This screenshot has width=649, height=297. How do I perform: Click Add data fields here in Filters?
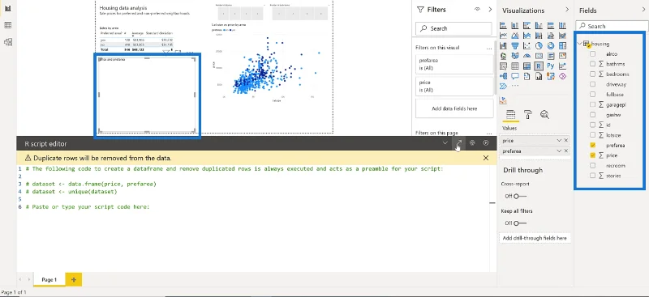pyautogui.click(x=454, y=108)
